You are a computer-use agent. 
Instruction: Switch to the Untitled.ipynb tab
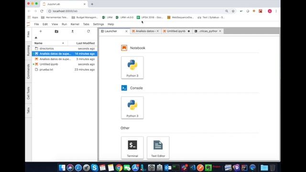tap(176, 31)
